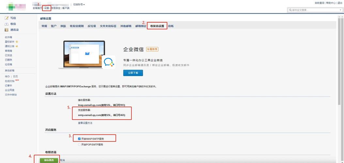Viewport: 344px width, 163px height.
Task: Click the star icon beside 星标邮件
Action: click(x=17, y=42)
